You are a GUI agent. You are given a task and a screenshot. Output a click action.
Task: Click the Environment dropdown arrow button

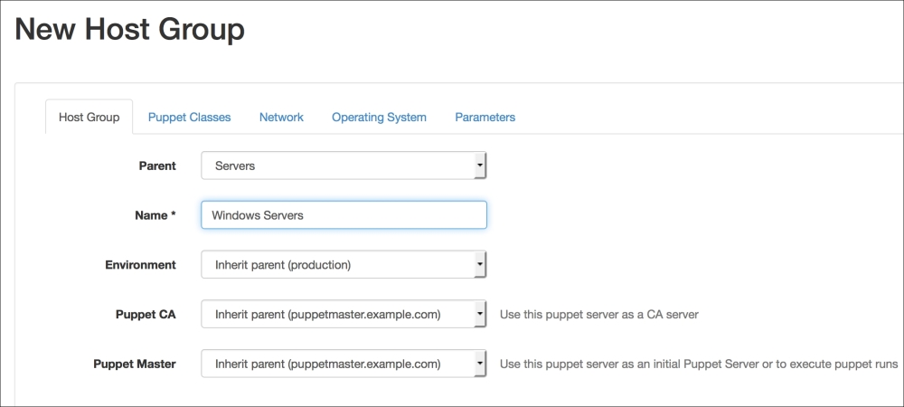tap(480, 265)
